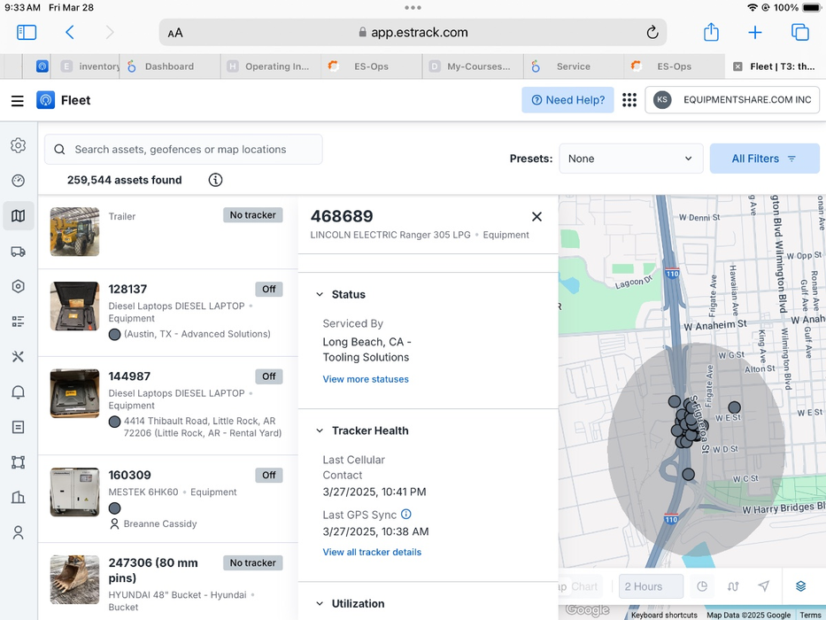
Task: Toggle the route path icon on map toolbar
Action: [733, 586]
